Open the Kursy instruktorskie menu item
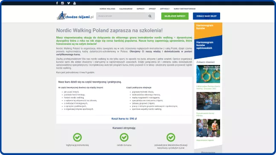Screen dimensions: 276x155 185,9
